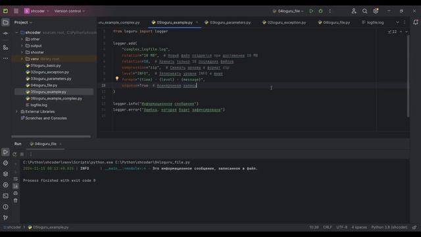Open the main hamburger menu
Screen dimensions: 421x237
click(16, 11)
